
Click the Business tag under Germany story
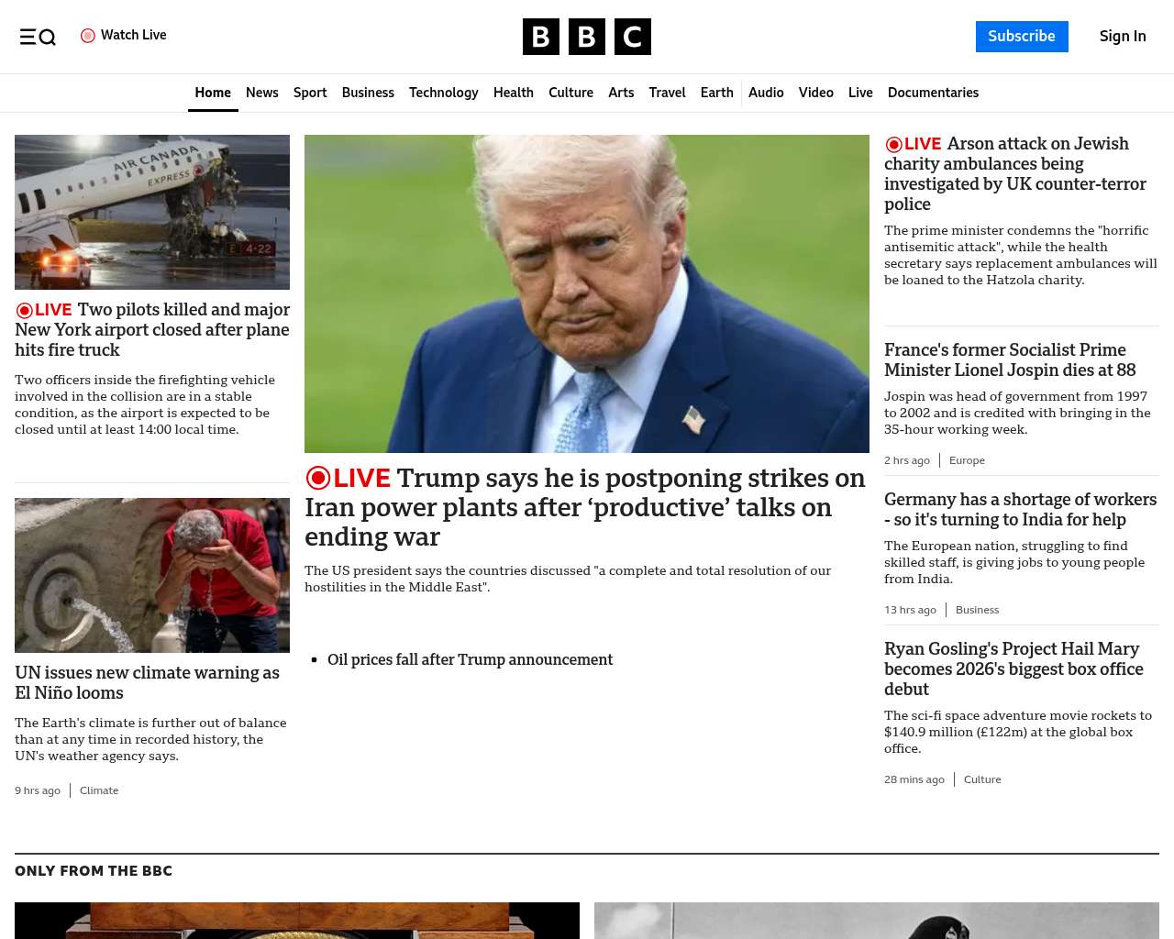tap(977, 610)
